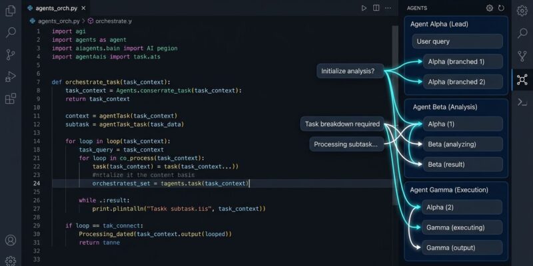Open Source Control in left activity bar
533x266 pixels.
pos(11,55)
